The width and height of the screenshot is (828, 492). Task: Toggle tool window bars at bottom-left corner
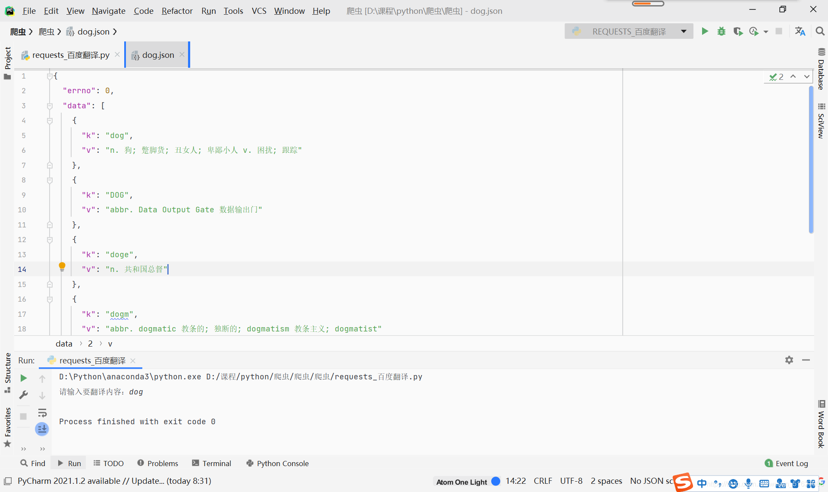click(x=8, y=481)
